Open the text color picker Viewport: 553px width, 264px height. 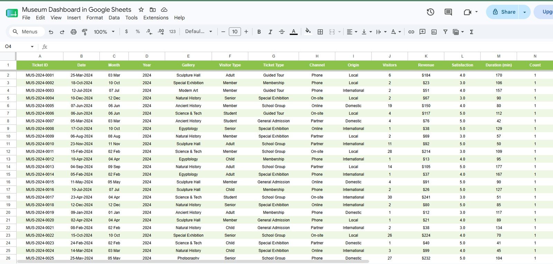pyautogui.click(x=293, y=32)
